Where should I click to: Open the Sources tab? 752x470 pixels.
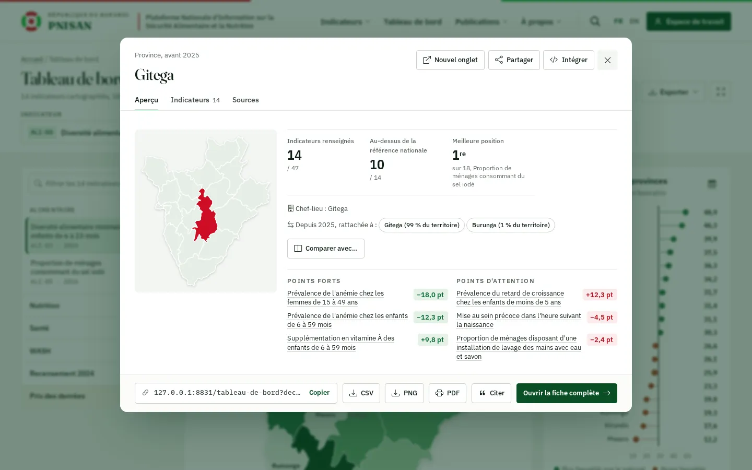[245, 100]
